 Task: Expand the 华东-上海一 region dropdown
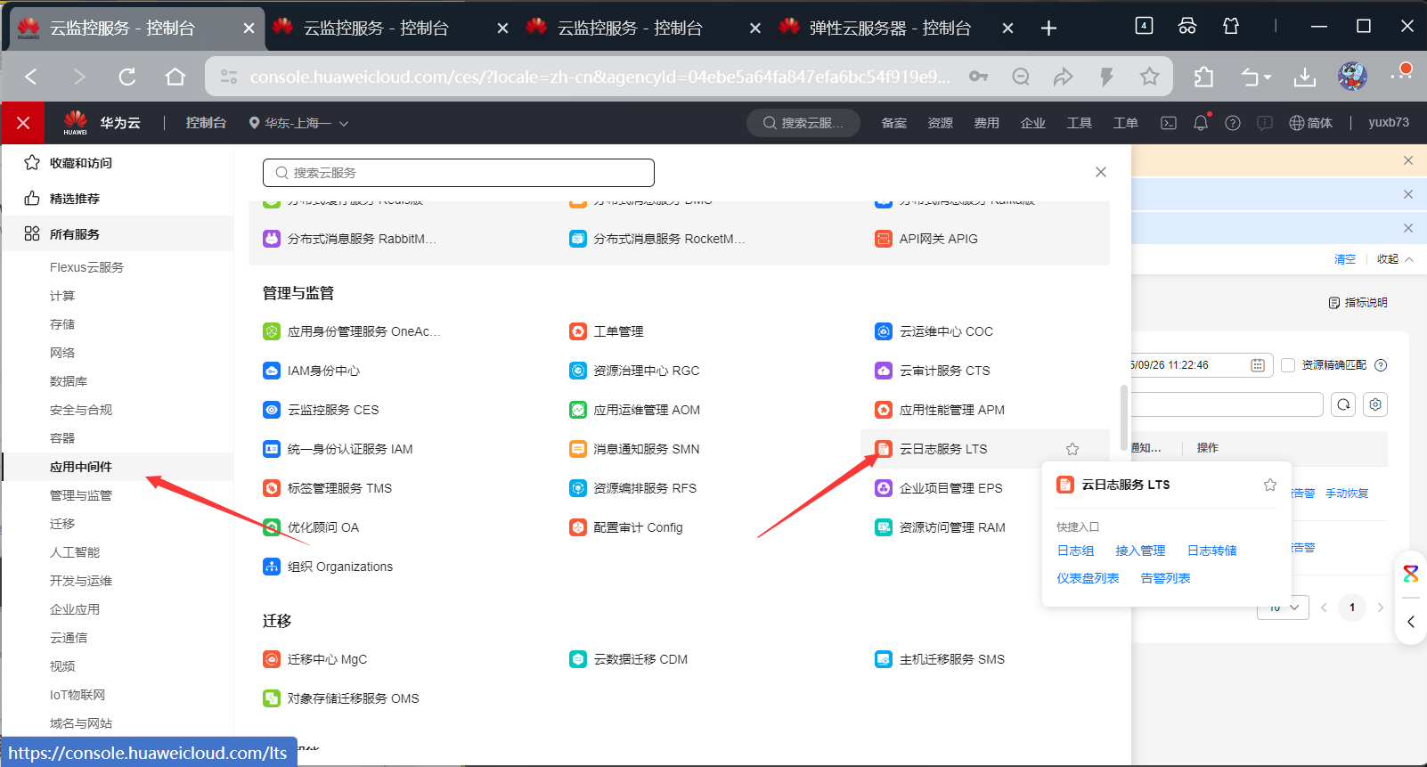pyautogui.click(x=298, y=123)
